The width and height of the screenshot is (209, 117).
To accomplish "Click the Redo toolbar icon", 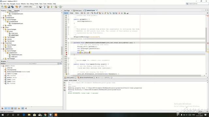I will (x=20, y=7).
